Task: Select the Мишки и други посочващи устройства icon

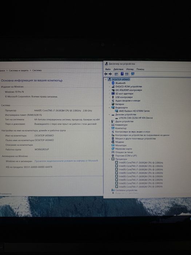Action: tap(113, 138)
